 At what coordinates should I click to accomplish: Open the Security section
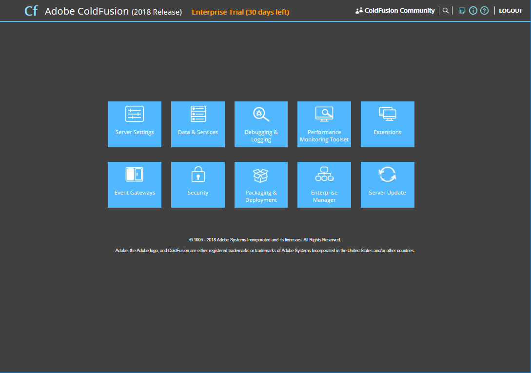197,184
